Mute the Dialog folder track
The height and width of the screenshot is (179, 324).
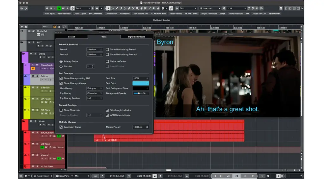pyautogui.click(x=31, y=54)
